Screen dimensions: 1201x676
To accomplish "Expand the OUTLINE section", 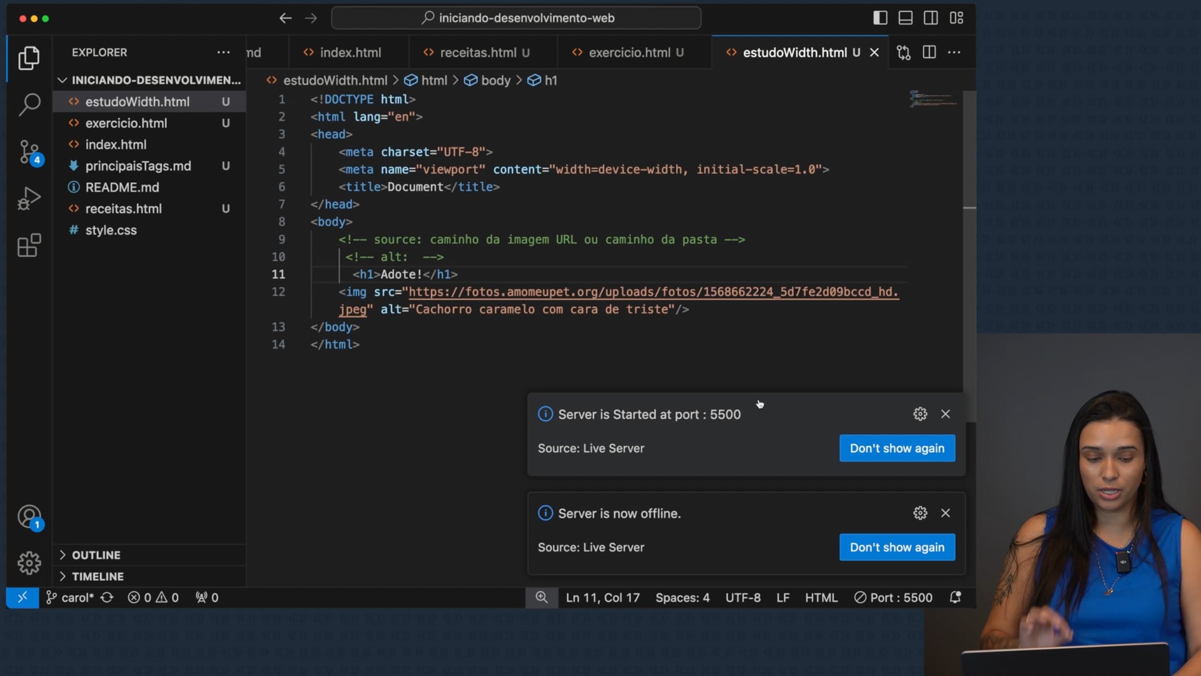I will pos(96,555).
